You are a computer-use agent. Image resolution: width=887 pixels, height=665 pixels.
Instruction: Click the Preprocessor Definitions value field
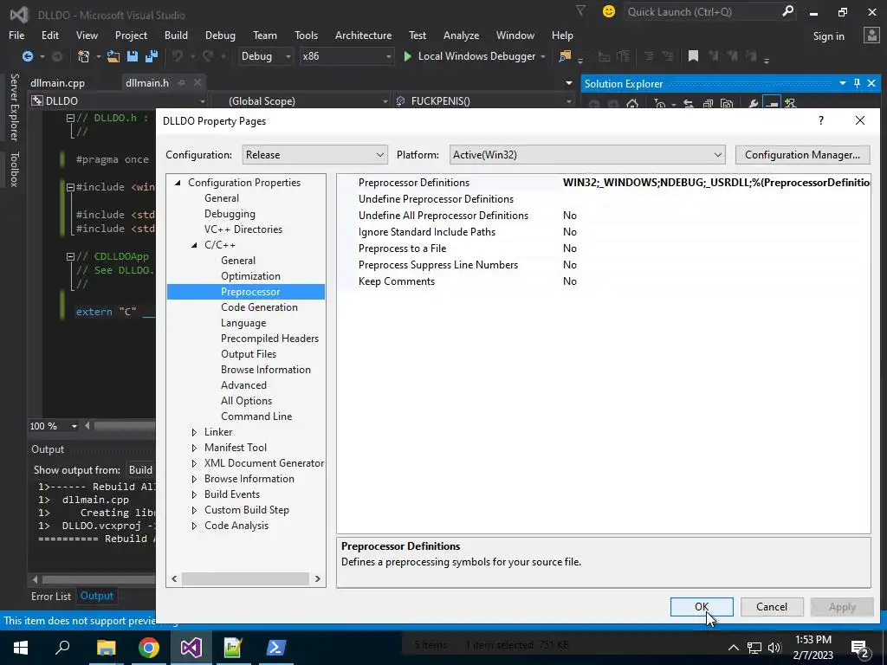[715, 183]
